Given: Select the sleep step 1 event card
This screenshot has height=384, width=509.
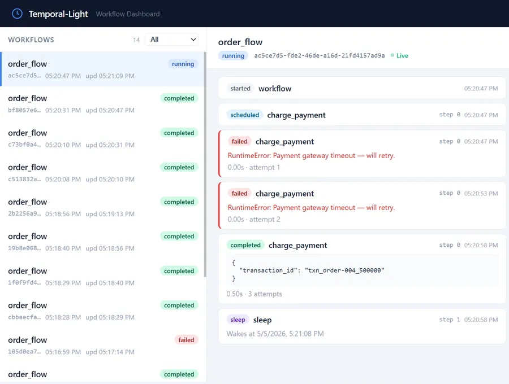Looking at the screenshot, I should (x=362, y=326).
